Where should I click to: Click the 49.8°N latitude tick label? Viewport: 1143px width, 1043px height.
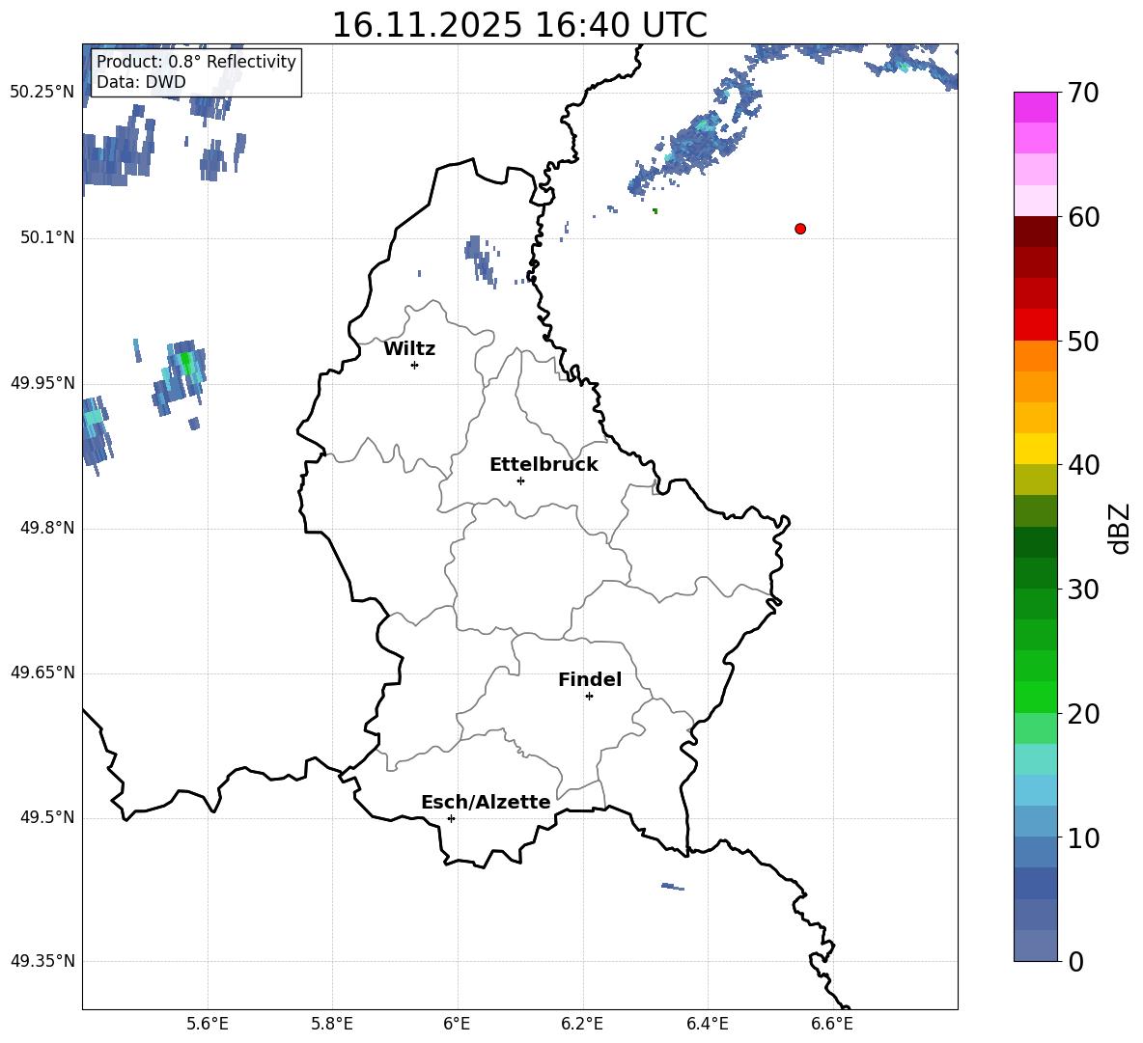(47, 528)
